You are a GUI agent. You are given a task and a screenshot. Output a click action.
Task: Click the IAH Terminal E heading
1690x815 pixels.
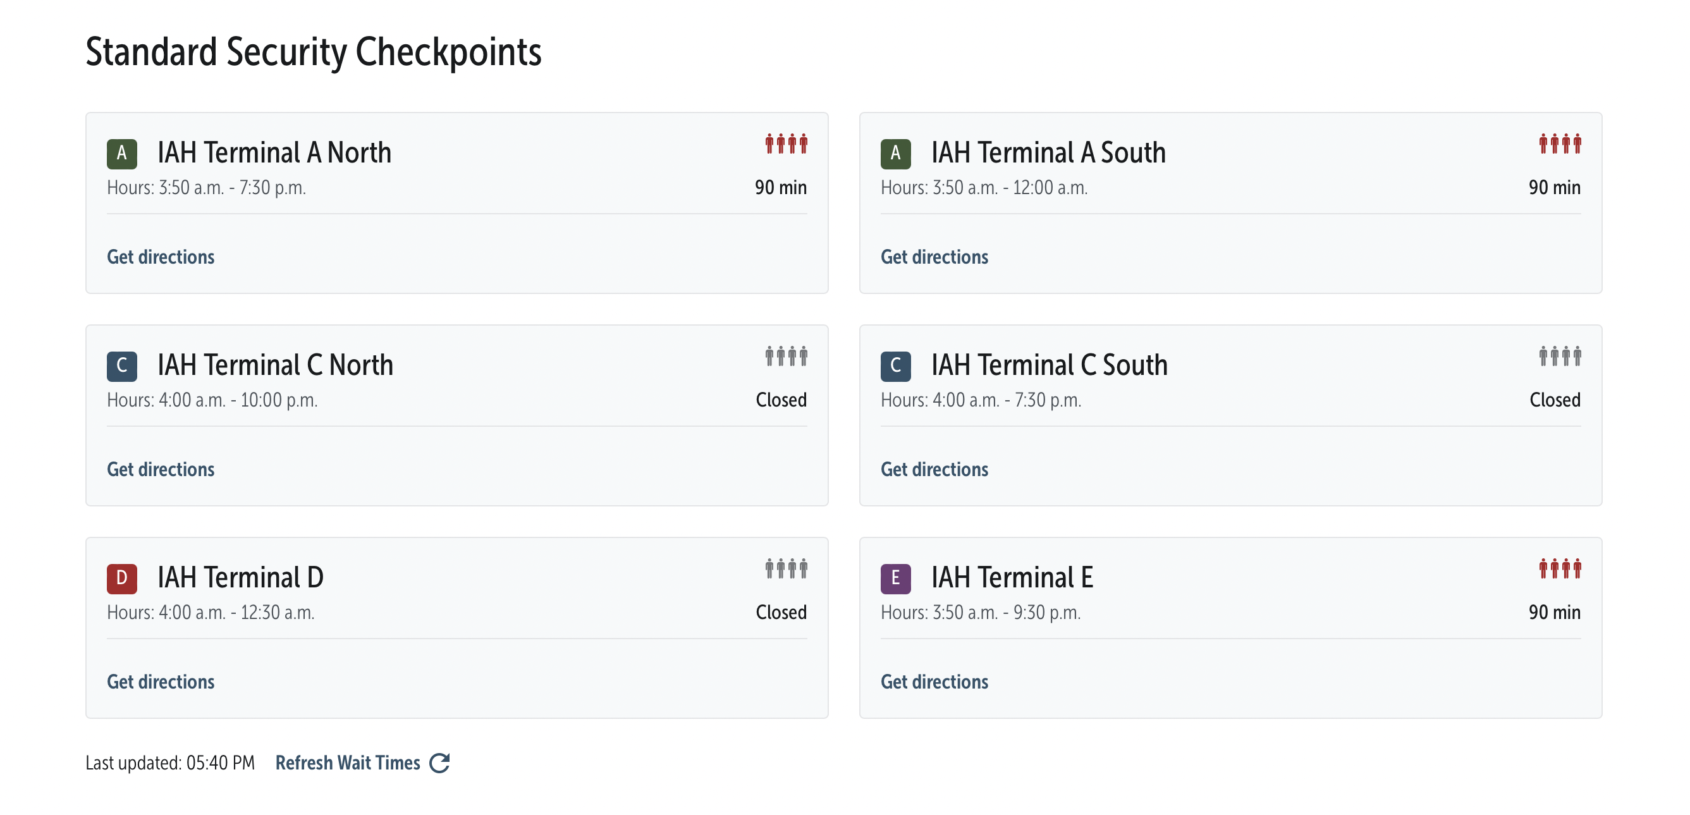1012,577
